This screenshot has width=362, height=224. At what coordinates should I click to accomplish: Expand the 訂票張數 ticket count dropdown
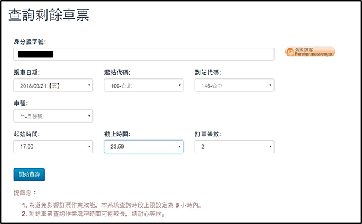(x=234, y=147)
